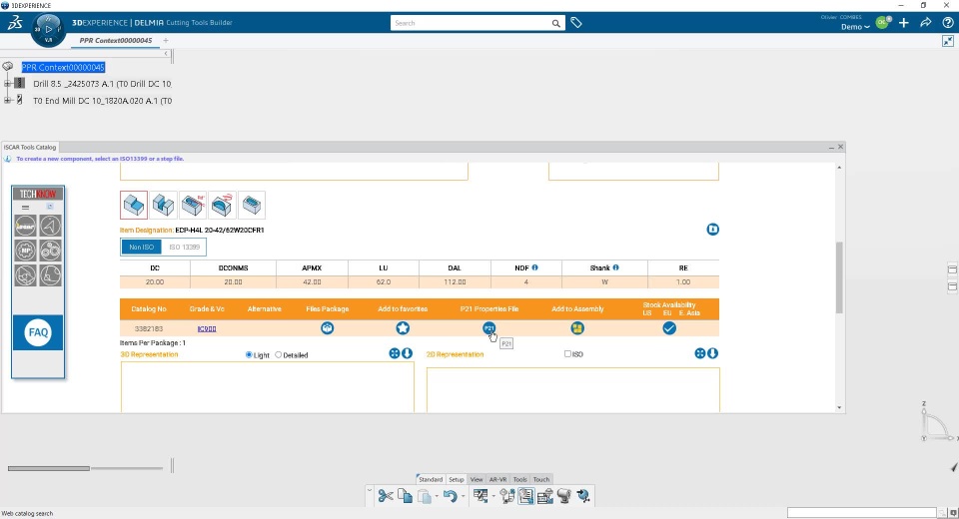The image size is (959, 519).
Task: Add item 3382183 to favorites star
Action: point(403,328)
